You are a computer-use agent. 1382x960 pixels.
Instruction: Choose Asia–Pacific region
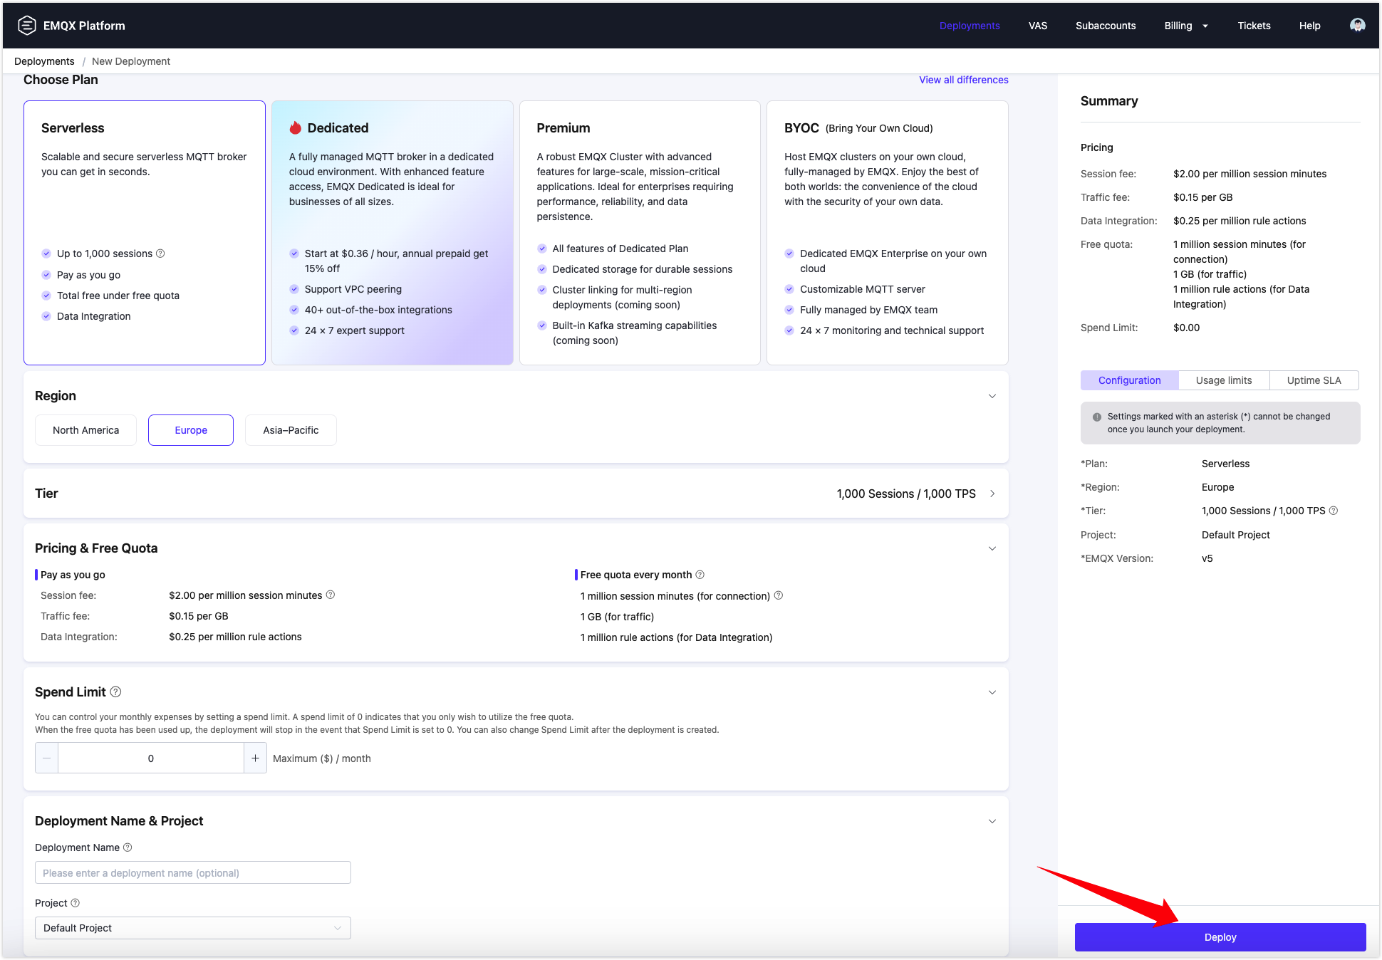[x=291, y=430]
